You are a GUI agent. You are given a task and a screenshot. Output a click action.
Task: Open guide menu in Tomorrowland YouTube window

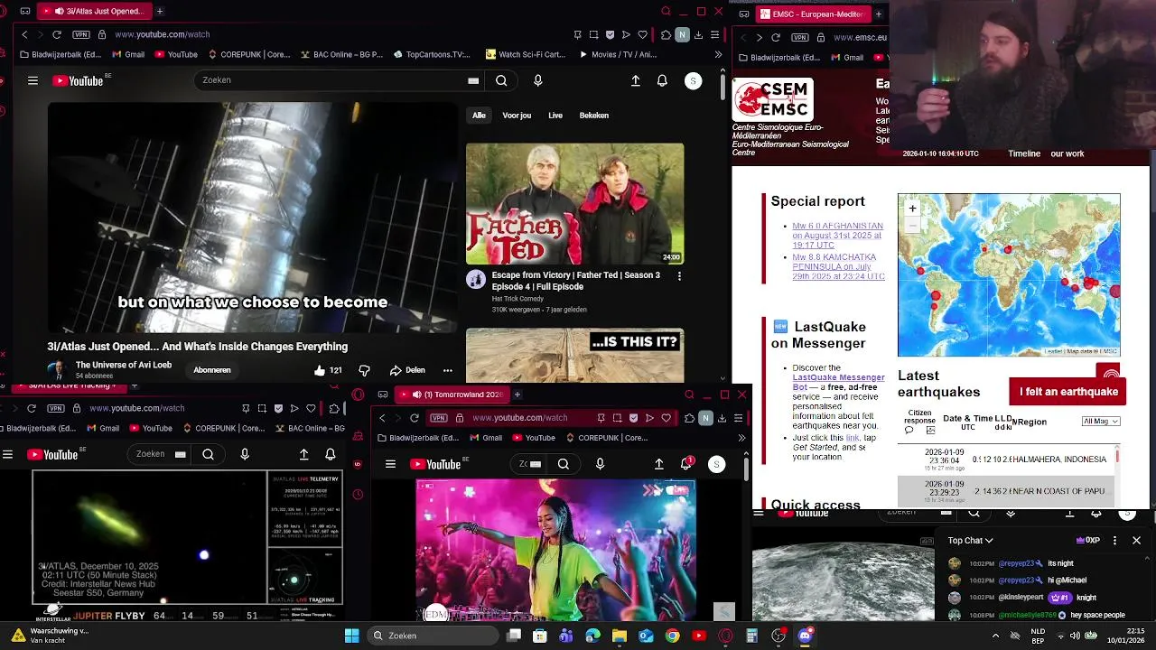pos(390,464)
